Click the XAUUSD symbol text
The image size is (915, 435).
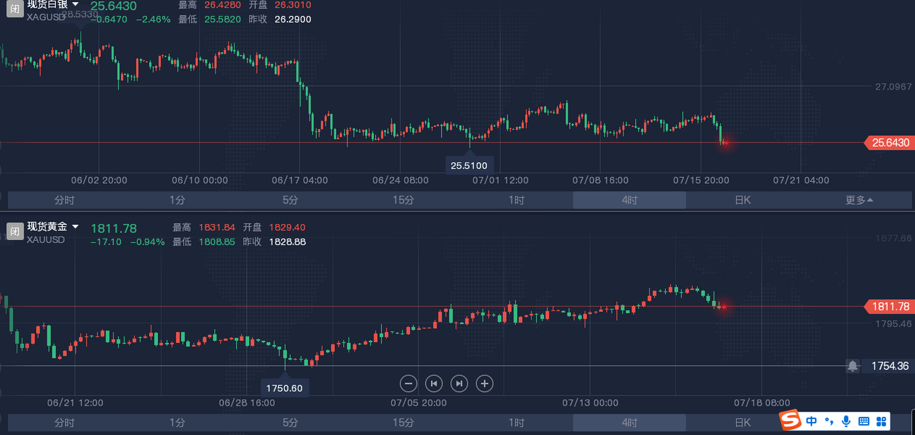[x=46, y=240]
